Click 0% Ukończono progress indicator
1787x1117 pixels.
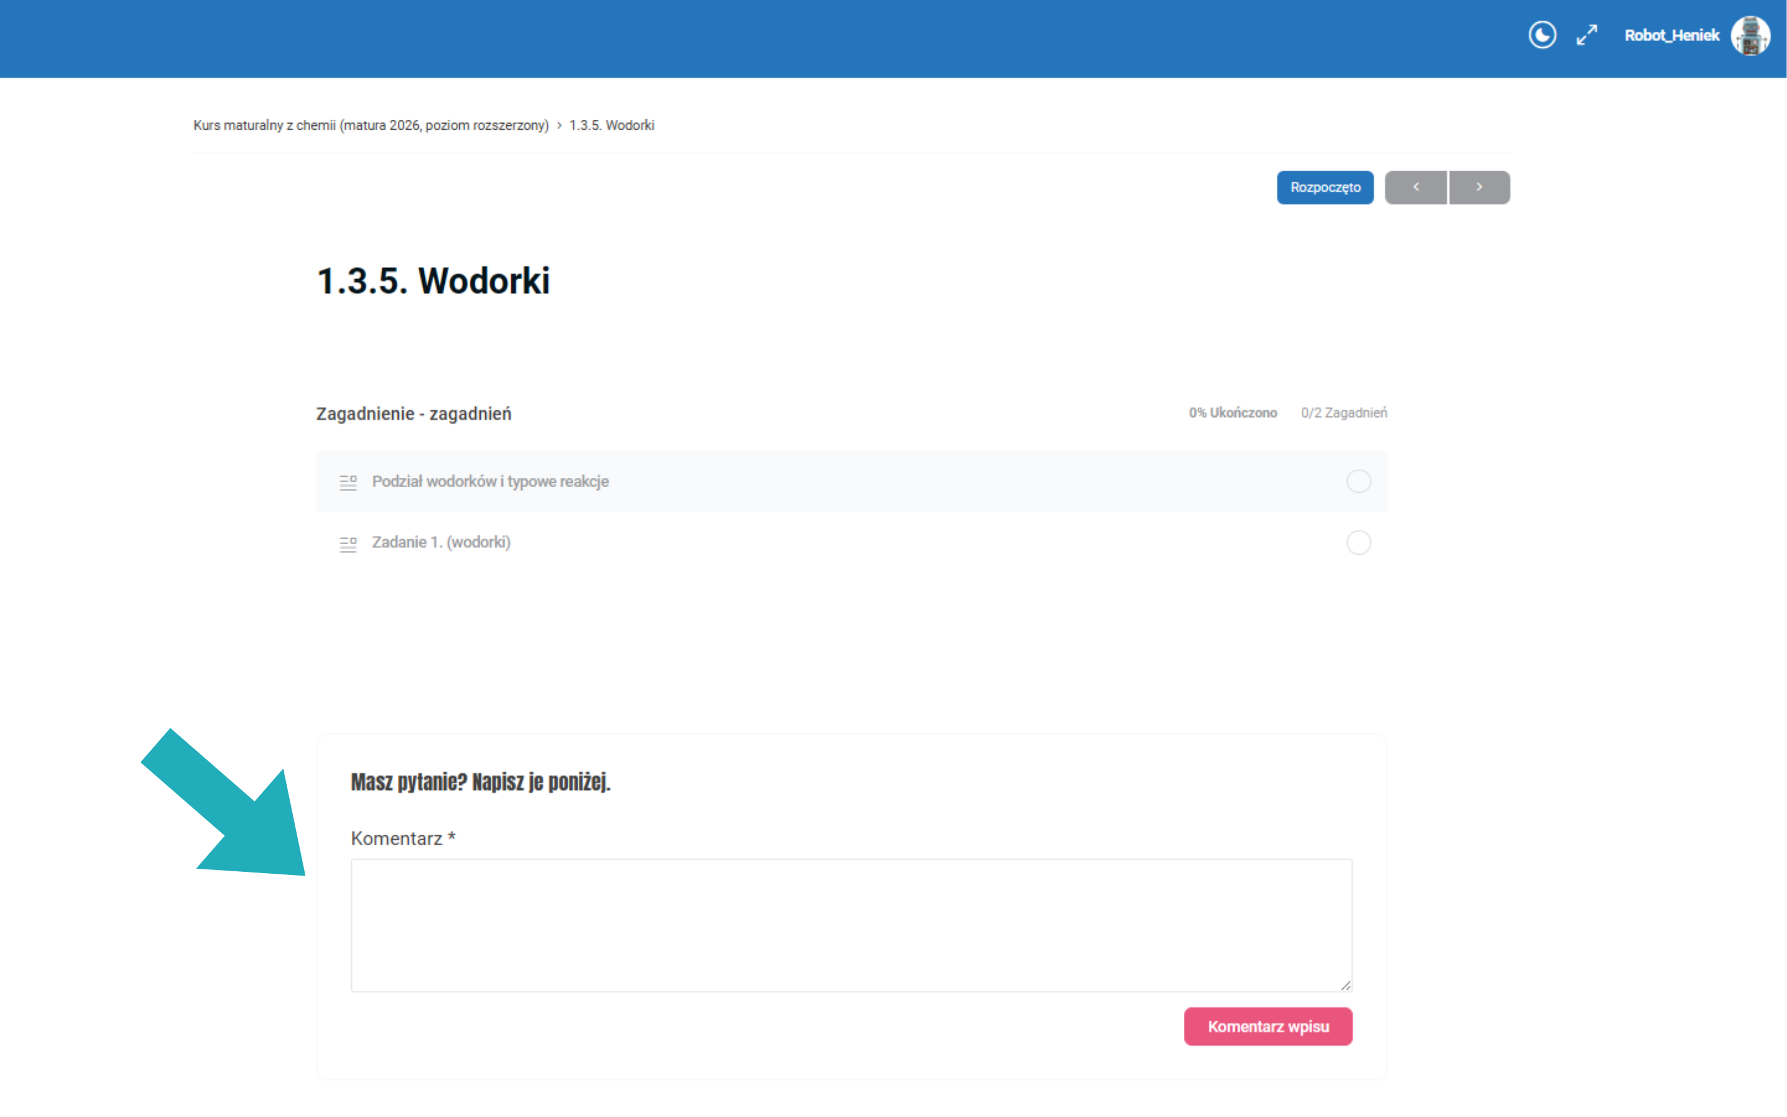click(1232, 413)
